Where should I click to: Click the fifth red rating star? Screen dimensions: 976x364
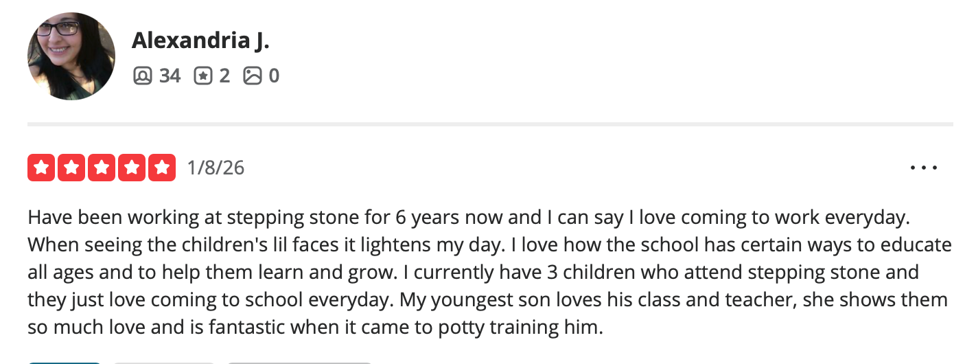(x=162, y=168)
